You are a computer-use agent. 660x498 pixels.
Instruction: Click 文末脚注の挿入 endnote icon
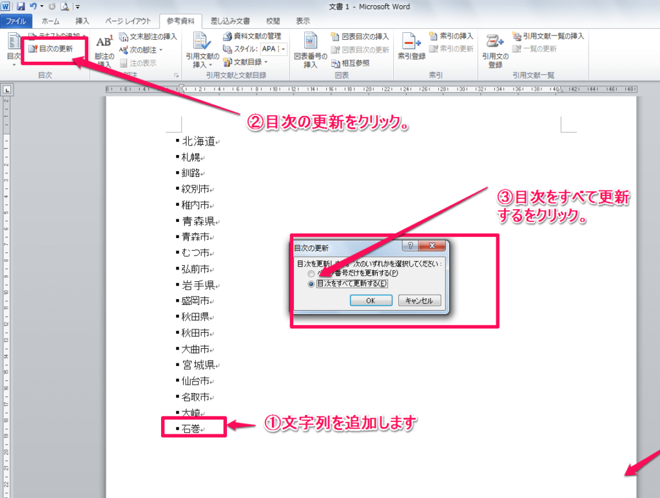pyautogui.click(x=124, y=37)
